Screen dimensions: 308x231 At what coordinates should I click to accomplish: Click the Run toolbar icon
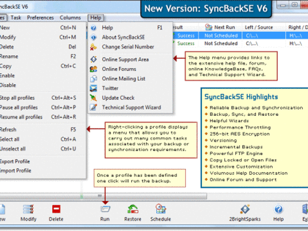pyautogui.click(x=105, y=209)
